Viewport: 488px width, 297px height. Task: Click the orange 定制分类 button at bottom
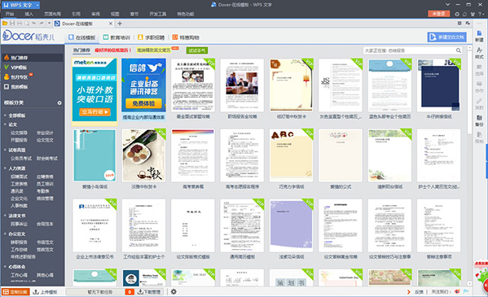(x=15, y=292)
